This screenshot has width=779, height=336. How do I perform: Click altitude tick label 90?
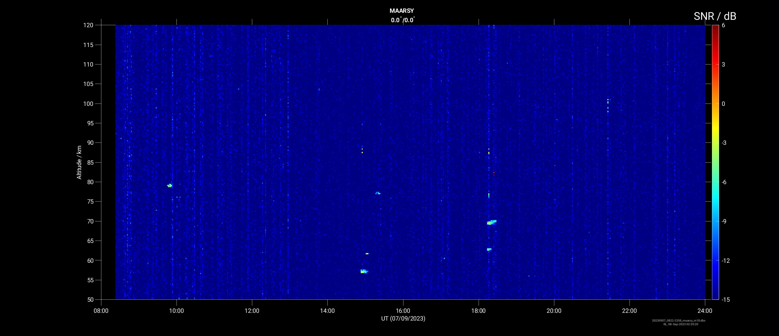click(90, 143)
